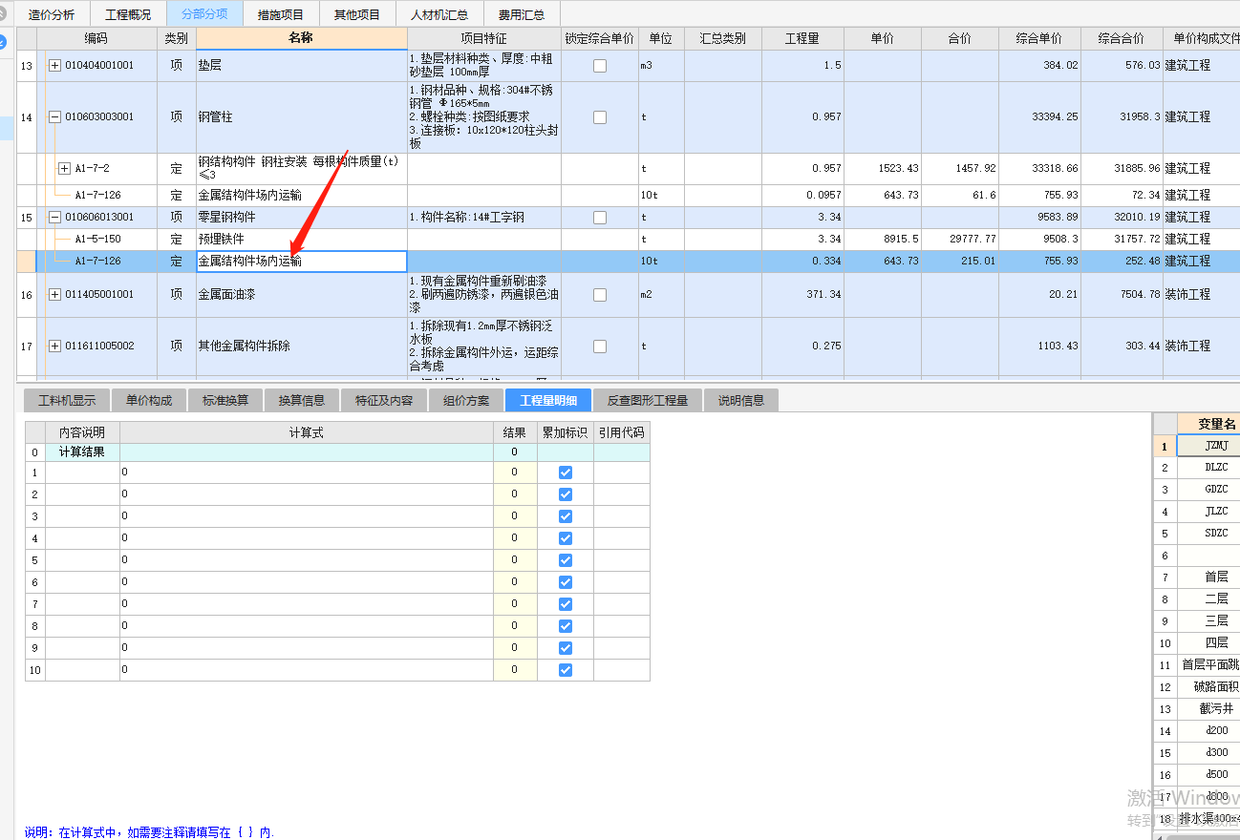Expand row 17 item 011611005002
The height and width of the screenshot is (840, 1240).
pyautogui.click(x=54, y=346)
